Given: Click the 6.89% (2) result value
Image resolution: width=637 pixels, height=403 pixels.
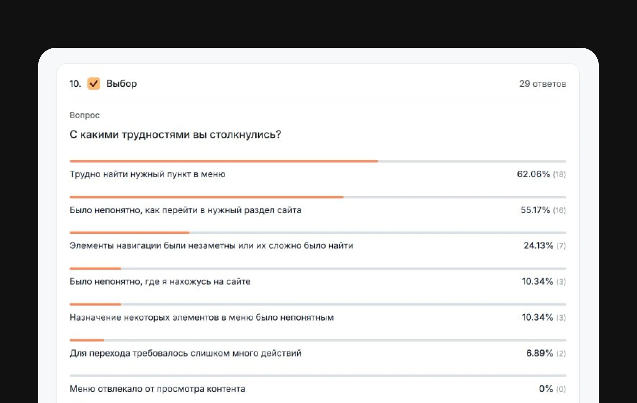Looking at the screenshot, I should [546, 353].
